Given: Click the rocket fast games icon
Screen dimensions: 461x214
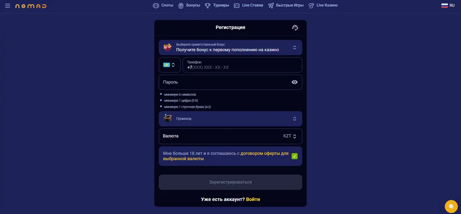Looking at the screenshot, I should [271, 6].
